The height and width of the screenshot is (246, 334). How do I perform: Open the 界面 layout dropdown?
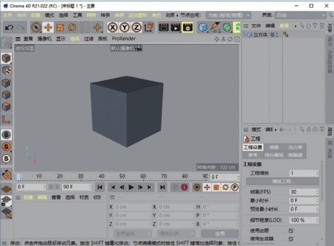tap(300, 15)
